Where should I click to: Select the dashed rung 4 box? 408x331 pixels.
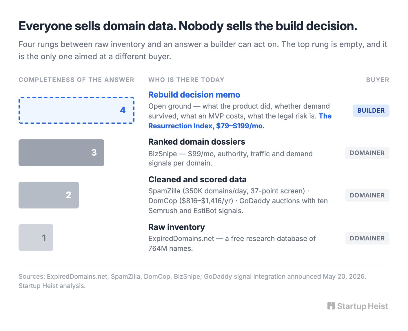coord(76,110)
